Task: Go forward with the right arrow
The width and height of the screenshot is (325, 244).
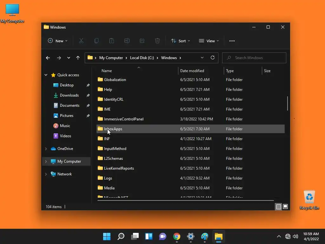Action: pyautogui.click(x=59, y=58)
